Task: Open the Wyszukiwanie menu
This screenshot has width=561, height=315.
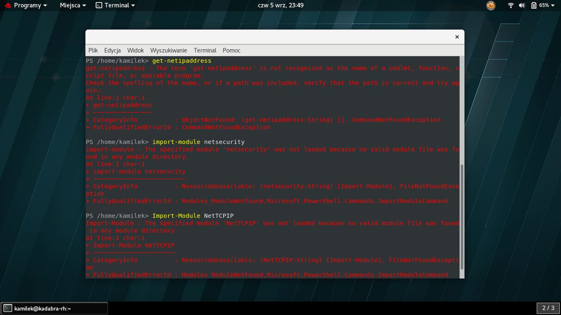Action: (169, 50)
